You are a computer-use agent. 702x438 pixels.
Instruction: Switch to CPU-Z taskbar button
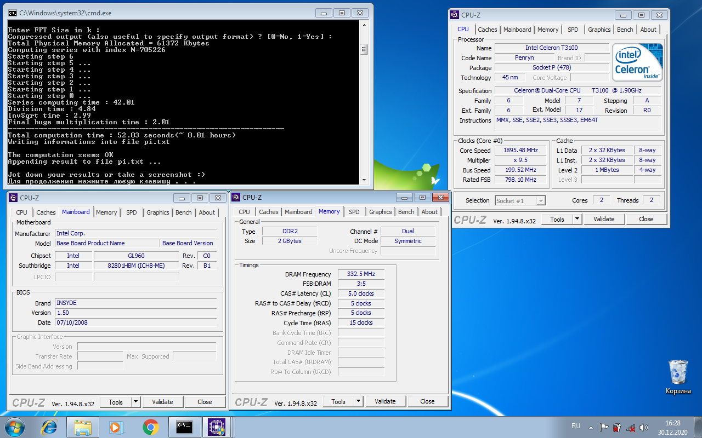(218, 427)
